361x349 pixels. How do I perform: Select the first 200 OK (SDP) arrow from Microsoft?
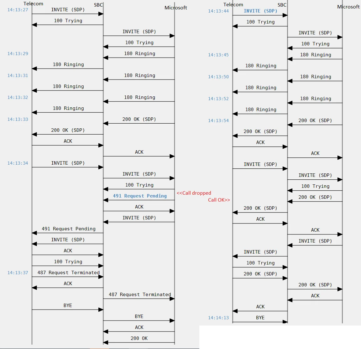coord(139,119)
